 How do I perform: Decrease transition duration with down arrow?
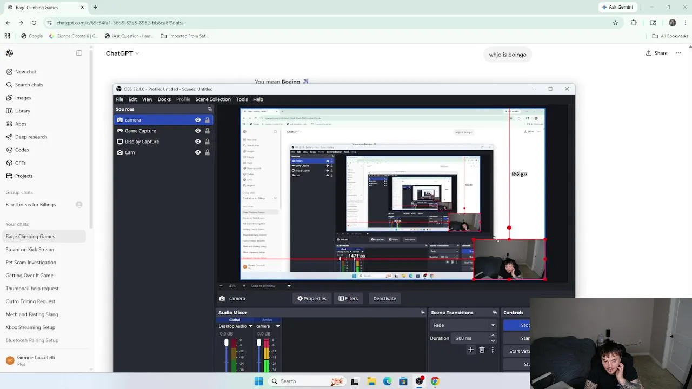[x=493, y=341]
